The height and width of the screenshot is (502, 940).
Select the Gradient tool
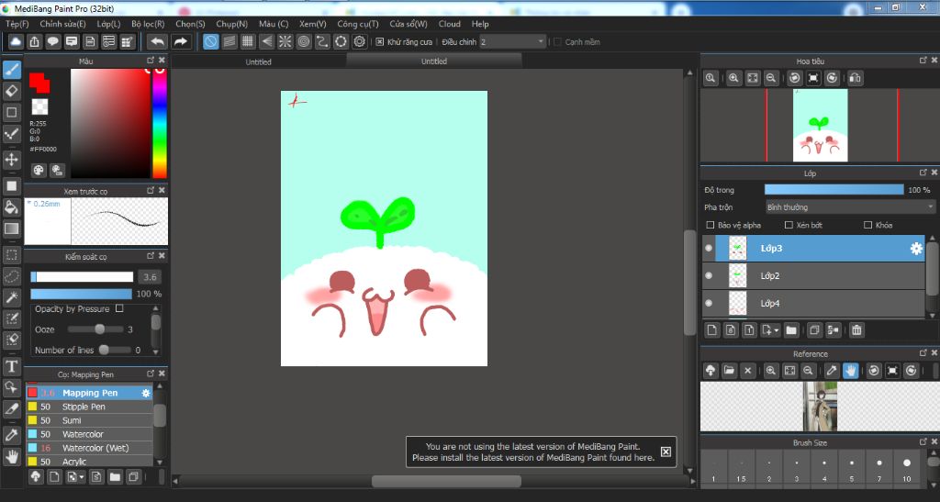(x=11, y=229)
